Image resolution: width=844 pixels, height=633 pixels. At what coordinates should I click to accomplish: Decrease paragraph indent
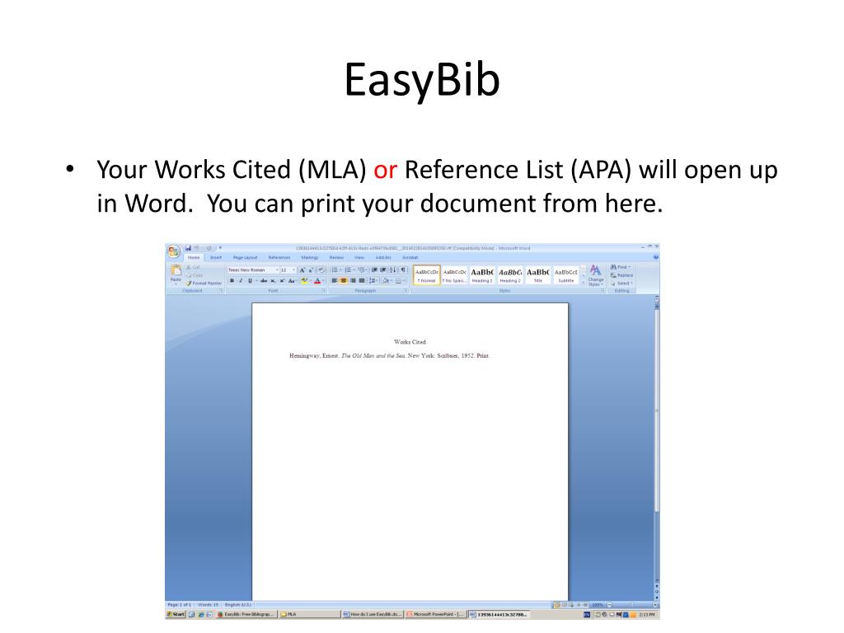click(374, 270)
